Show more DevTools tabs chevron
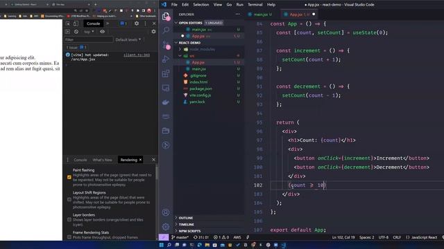The image size is (444, 249). pyautogui.click(x=108, y=24)
